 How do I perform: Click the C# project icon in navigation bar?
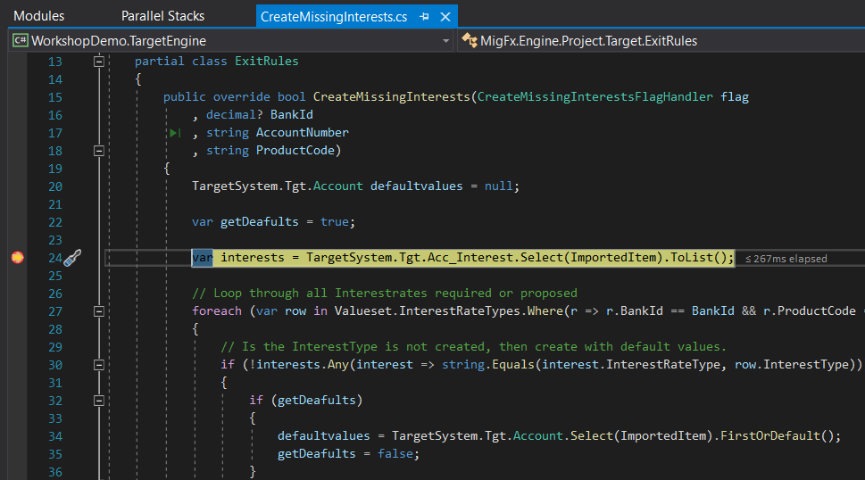pyautogui.click(x=21, y=41)
